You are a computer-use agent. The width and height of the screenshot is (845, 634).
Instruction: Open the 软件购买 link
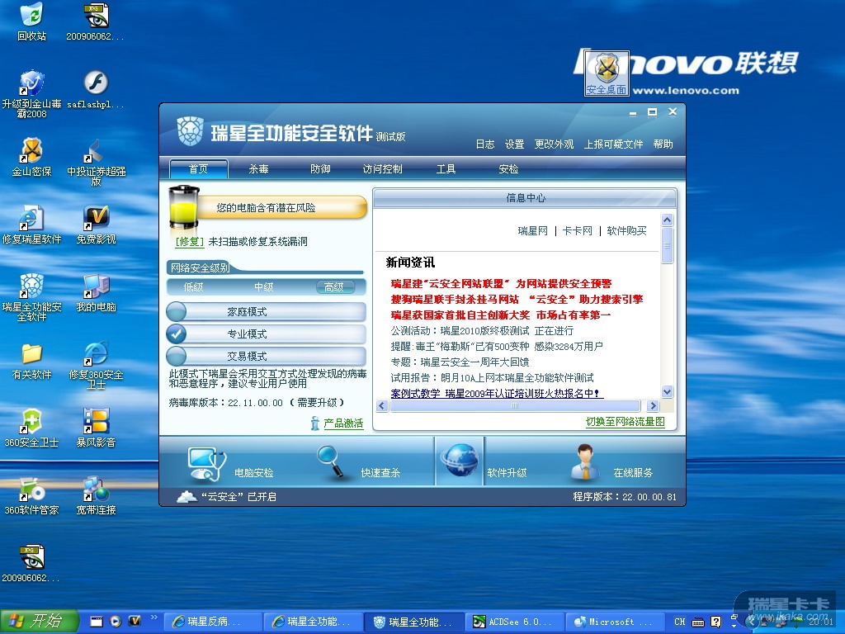[x=627, y=231]
